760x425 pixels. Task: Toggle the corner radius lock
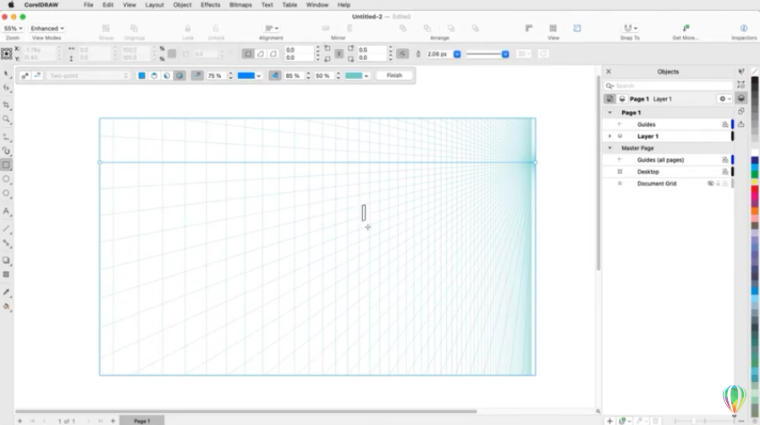[x=339, y=54]
